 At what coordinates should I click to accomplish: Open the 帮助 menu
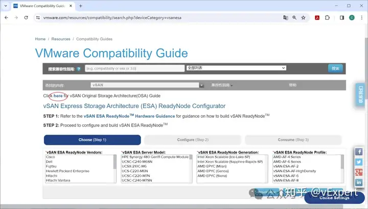[292, 85]
